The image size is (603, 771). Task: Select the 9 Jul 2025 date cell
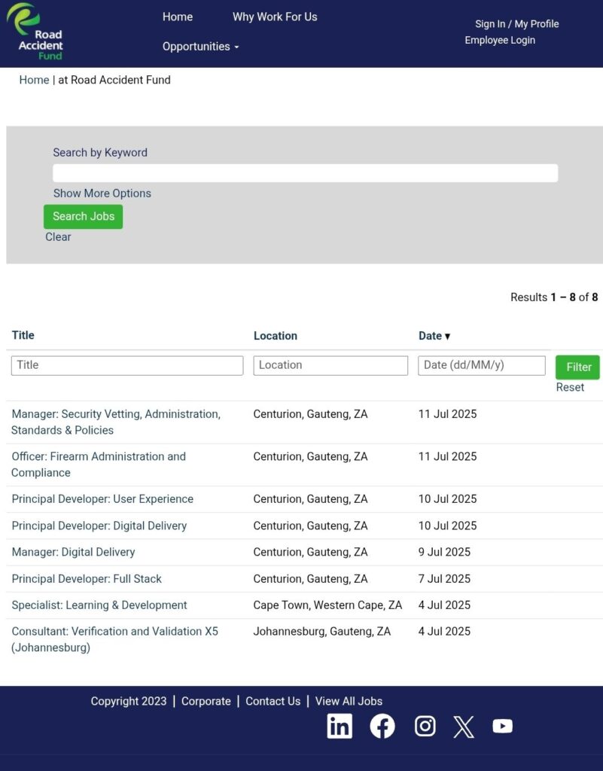point(444,552)
